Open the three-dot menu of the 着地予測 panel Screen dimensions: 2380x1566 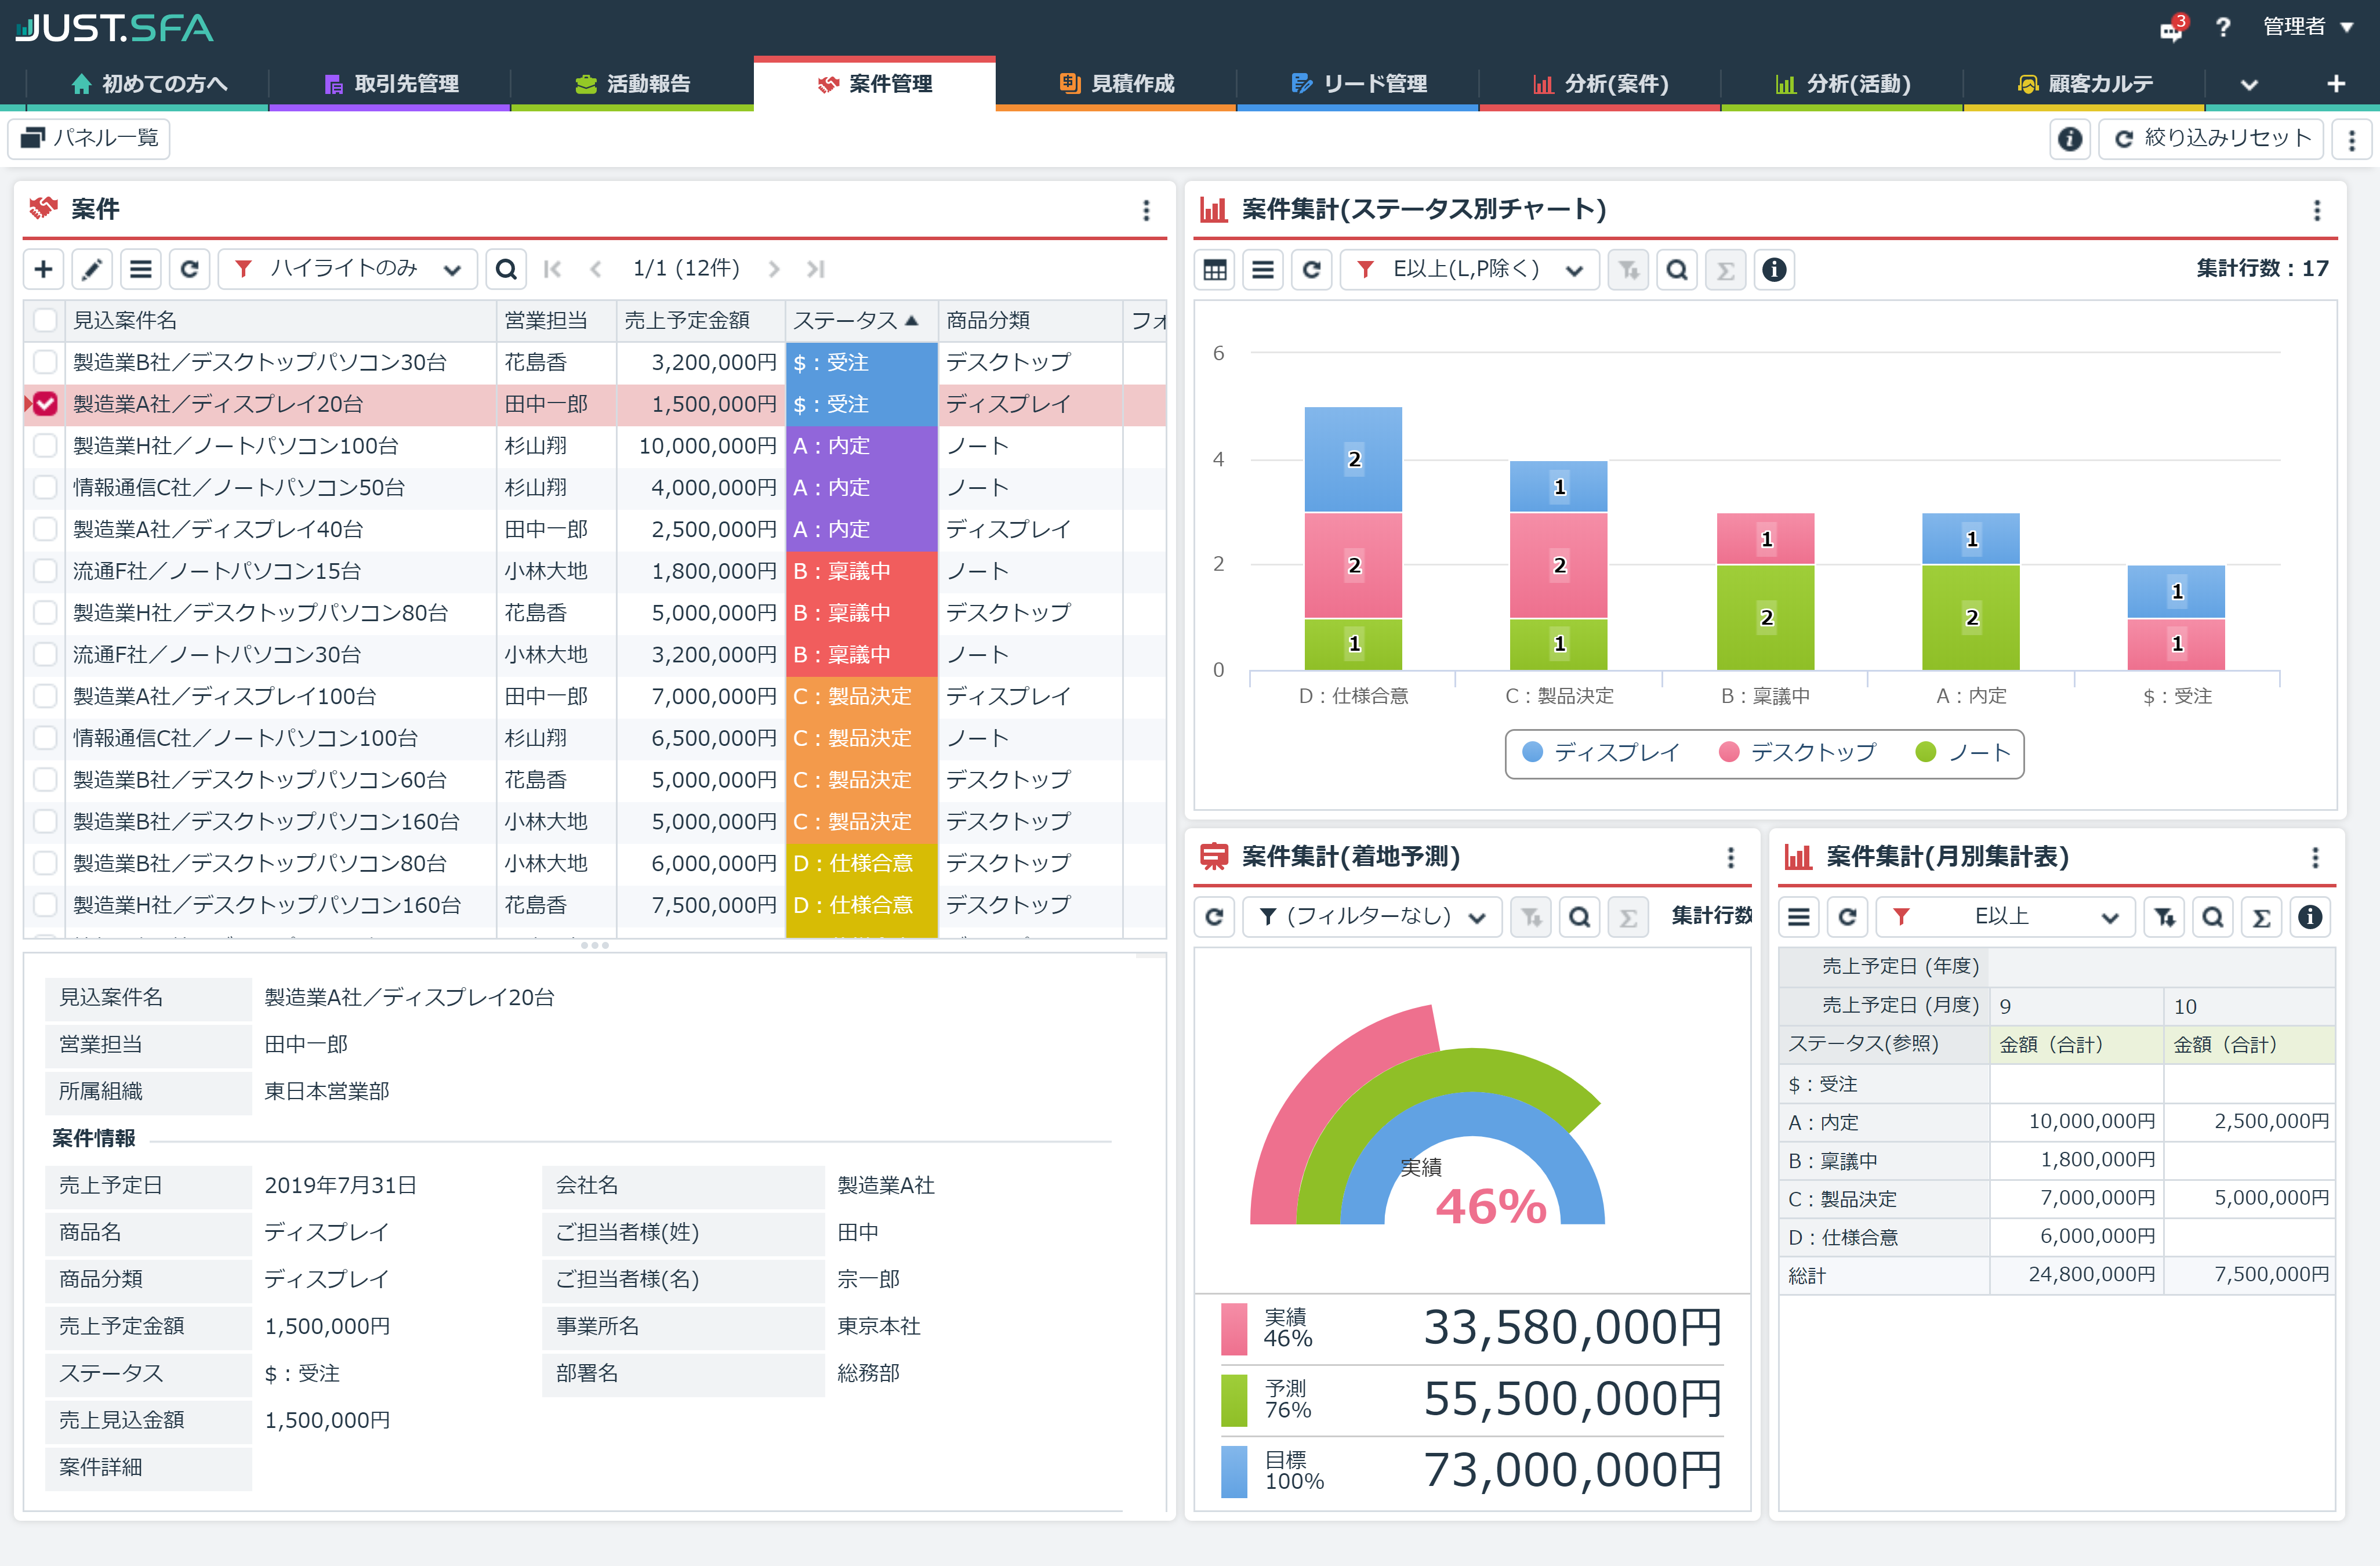1730,857
